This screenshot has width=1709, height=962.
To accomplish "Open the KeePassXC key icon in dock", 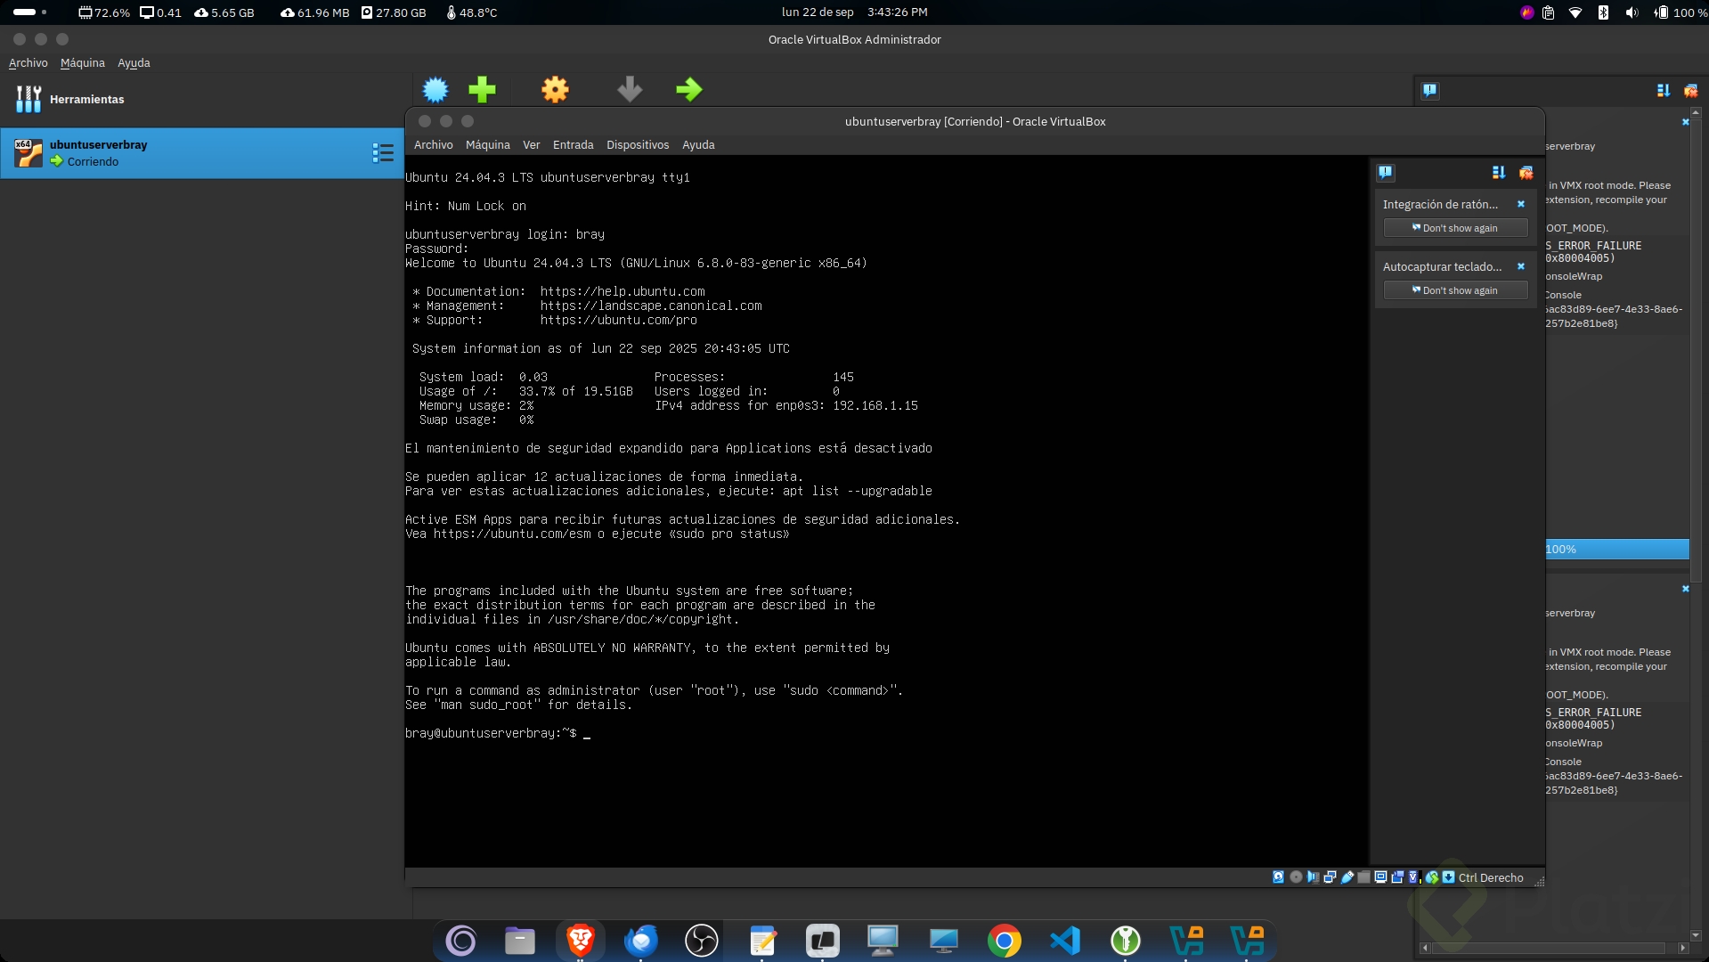I will tap(1126, 940).
